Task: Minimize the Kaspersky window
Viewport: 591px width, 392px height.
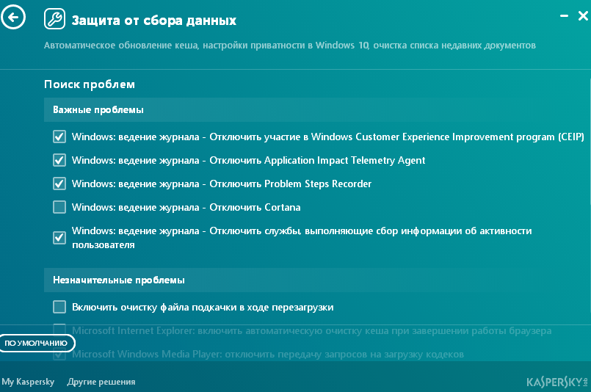Action: [x=564, y=16]
